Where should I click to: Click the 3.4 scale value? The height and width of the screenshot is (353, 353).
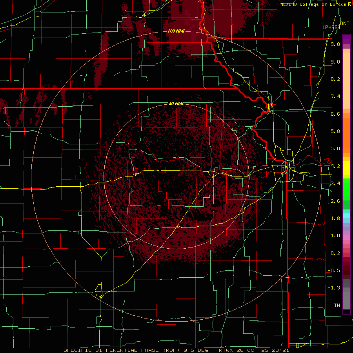pos(335,184)
